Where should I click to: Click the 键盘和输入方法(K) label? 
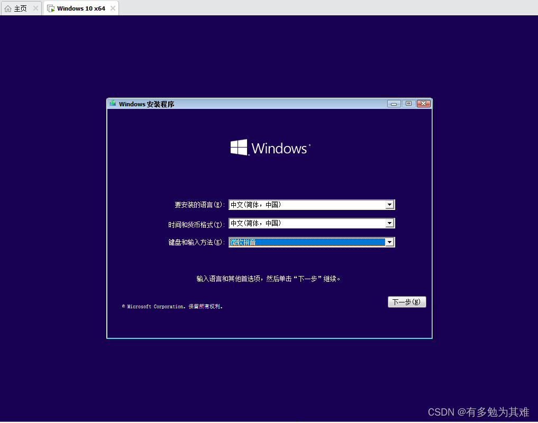196,243
